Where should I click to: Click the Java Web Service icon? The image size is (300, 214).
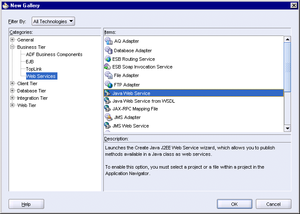pyautogui.click(x=108, y=93)
